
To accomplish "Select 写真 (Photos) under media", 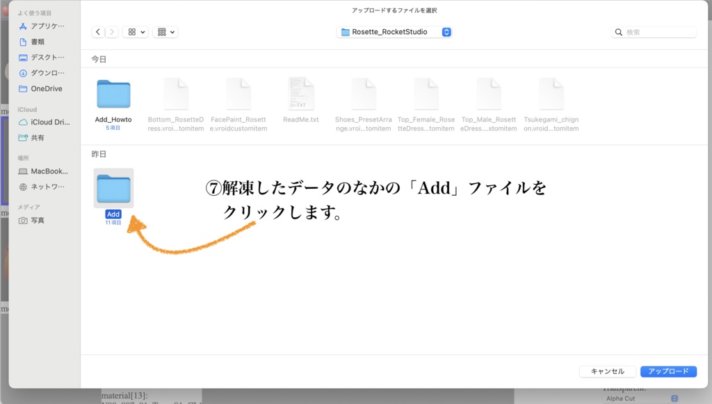I will (32, 220).
